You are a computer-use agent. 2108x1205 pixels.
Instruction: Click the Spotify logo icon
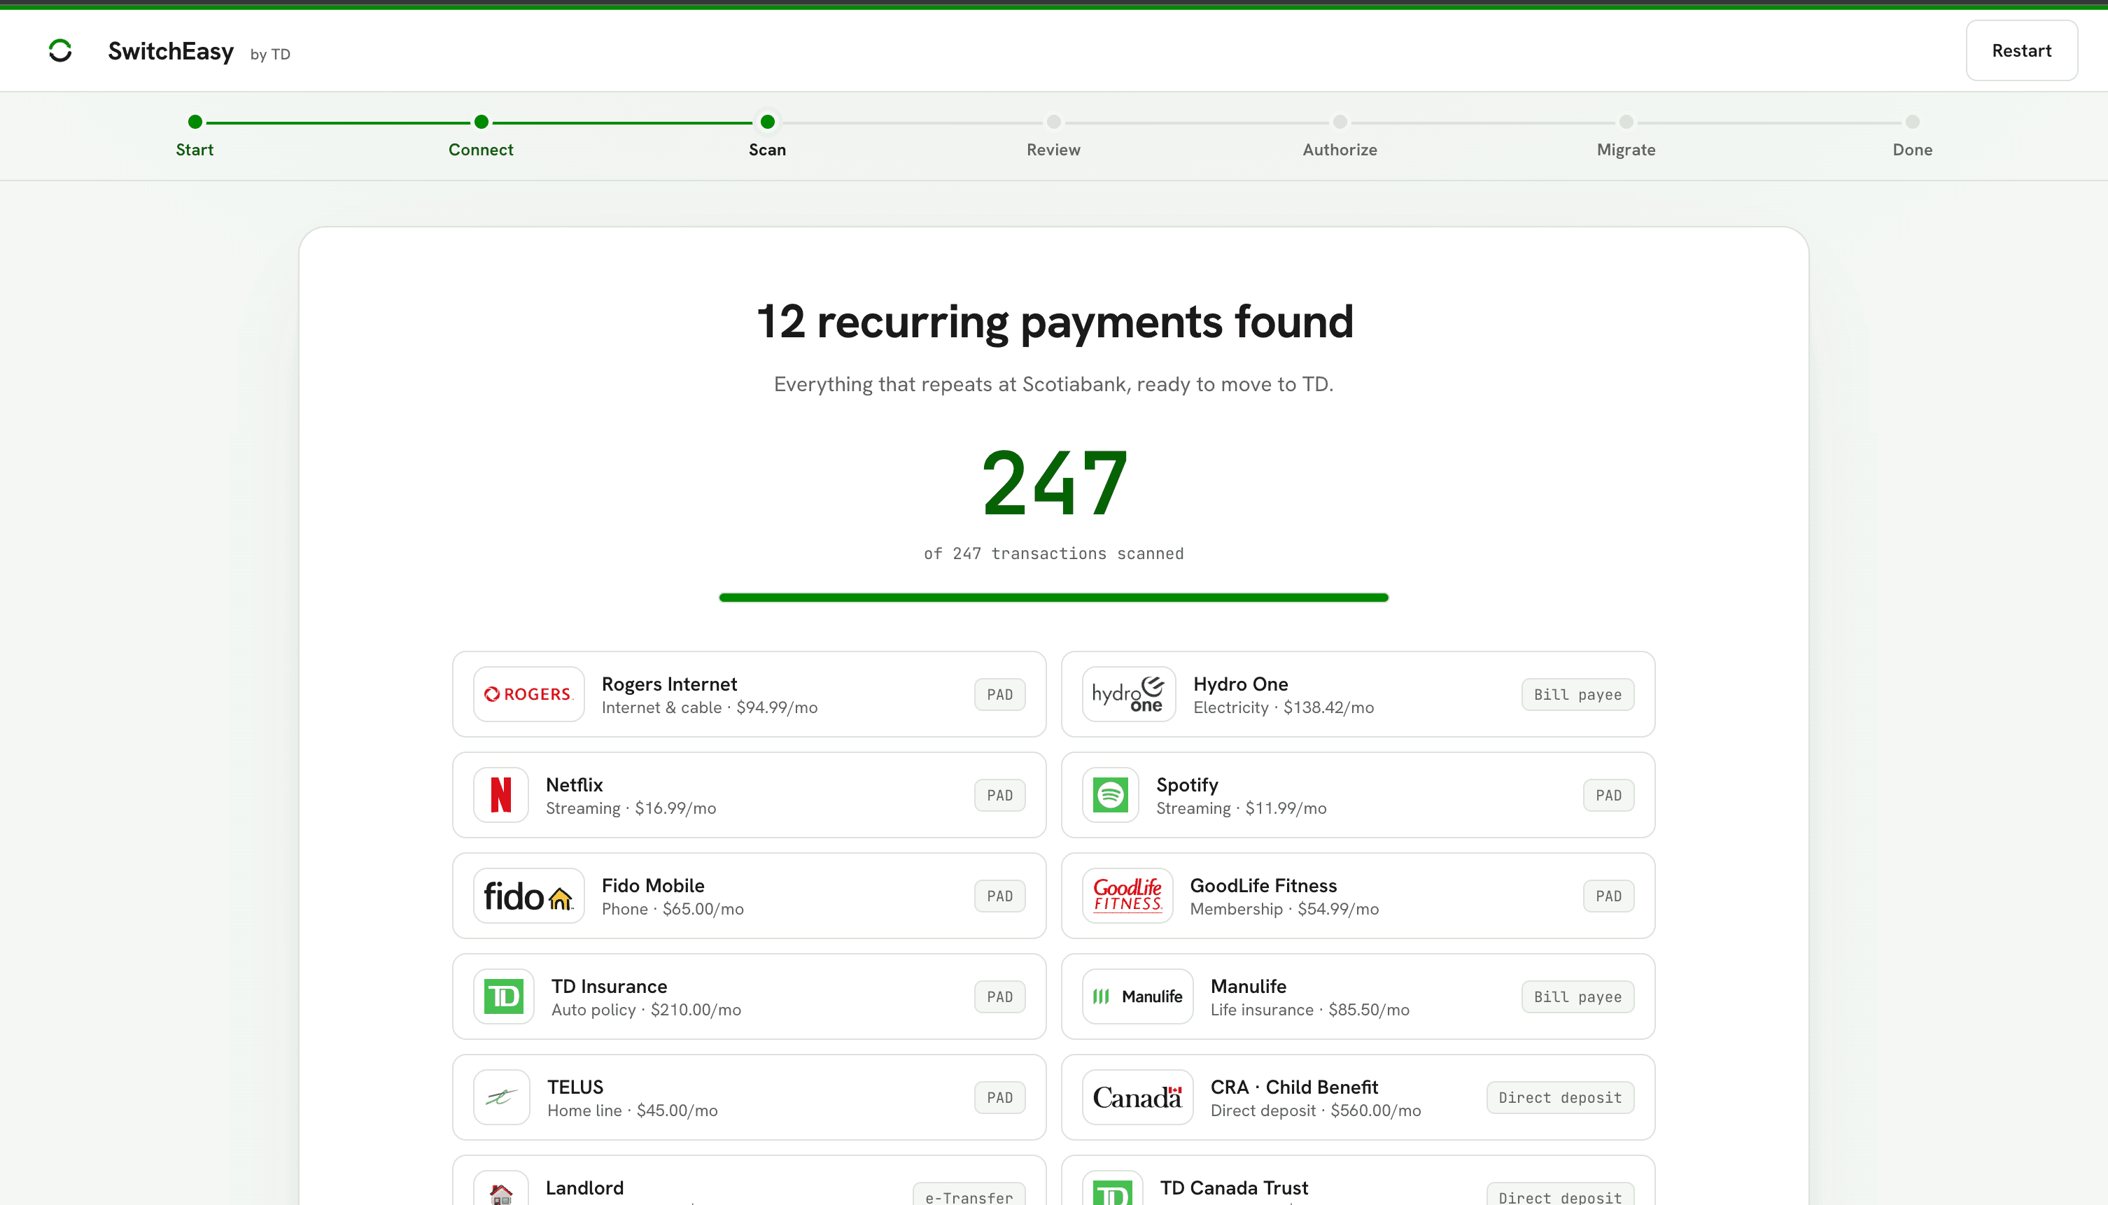point(1111,796)
